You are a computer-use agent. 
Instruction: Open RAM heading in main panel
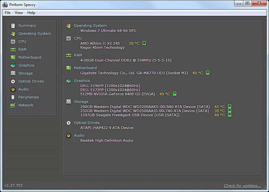(78, 55)
